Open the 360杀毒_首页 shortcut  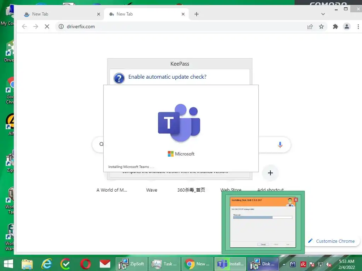coord(191,190)
